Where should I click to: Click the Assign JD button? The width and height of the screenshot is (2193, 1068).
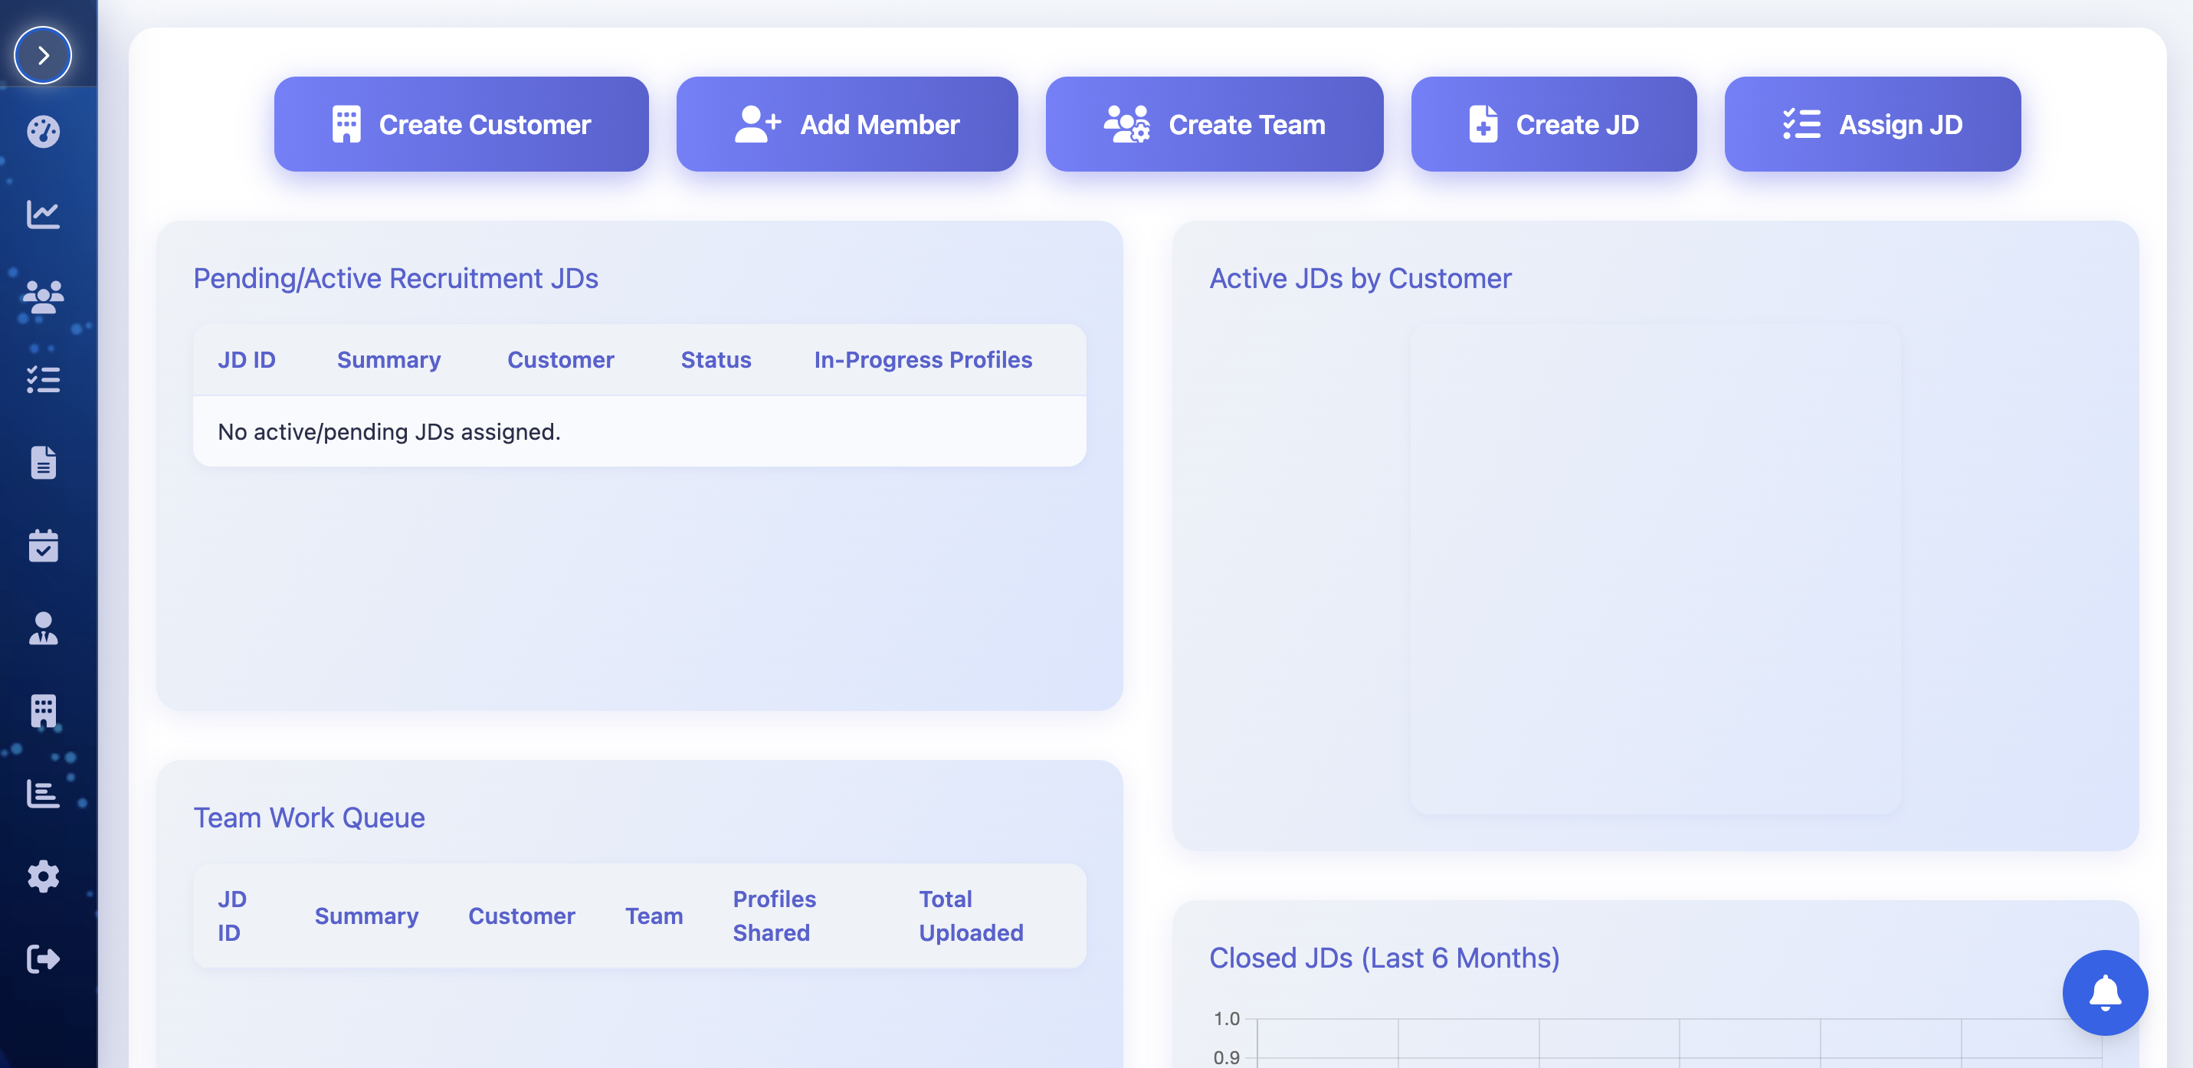point(1871,124)
